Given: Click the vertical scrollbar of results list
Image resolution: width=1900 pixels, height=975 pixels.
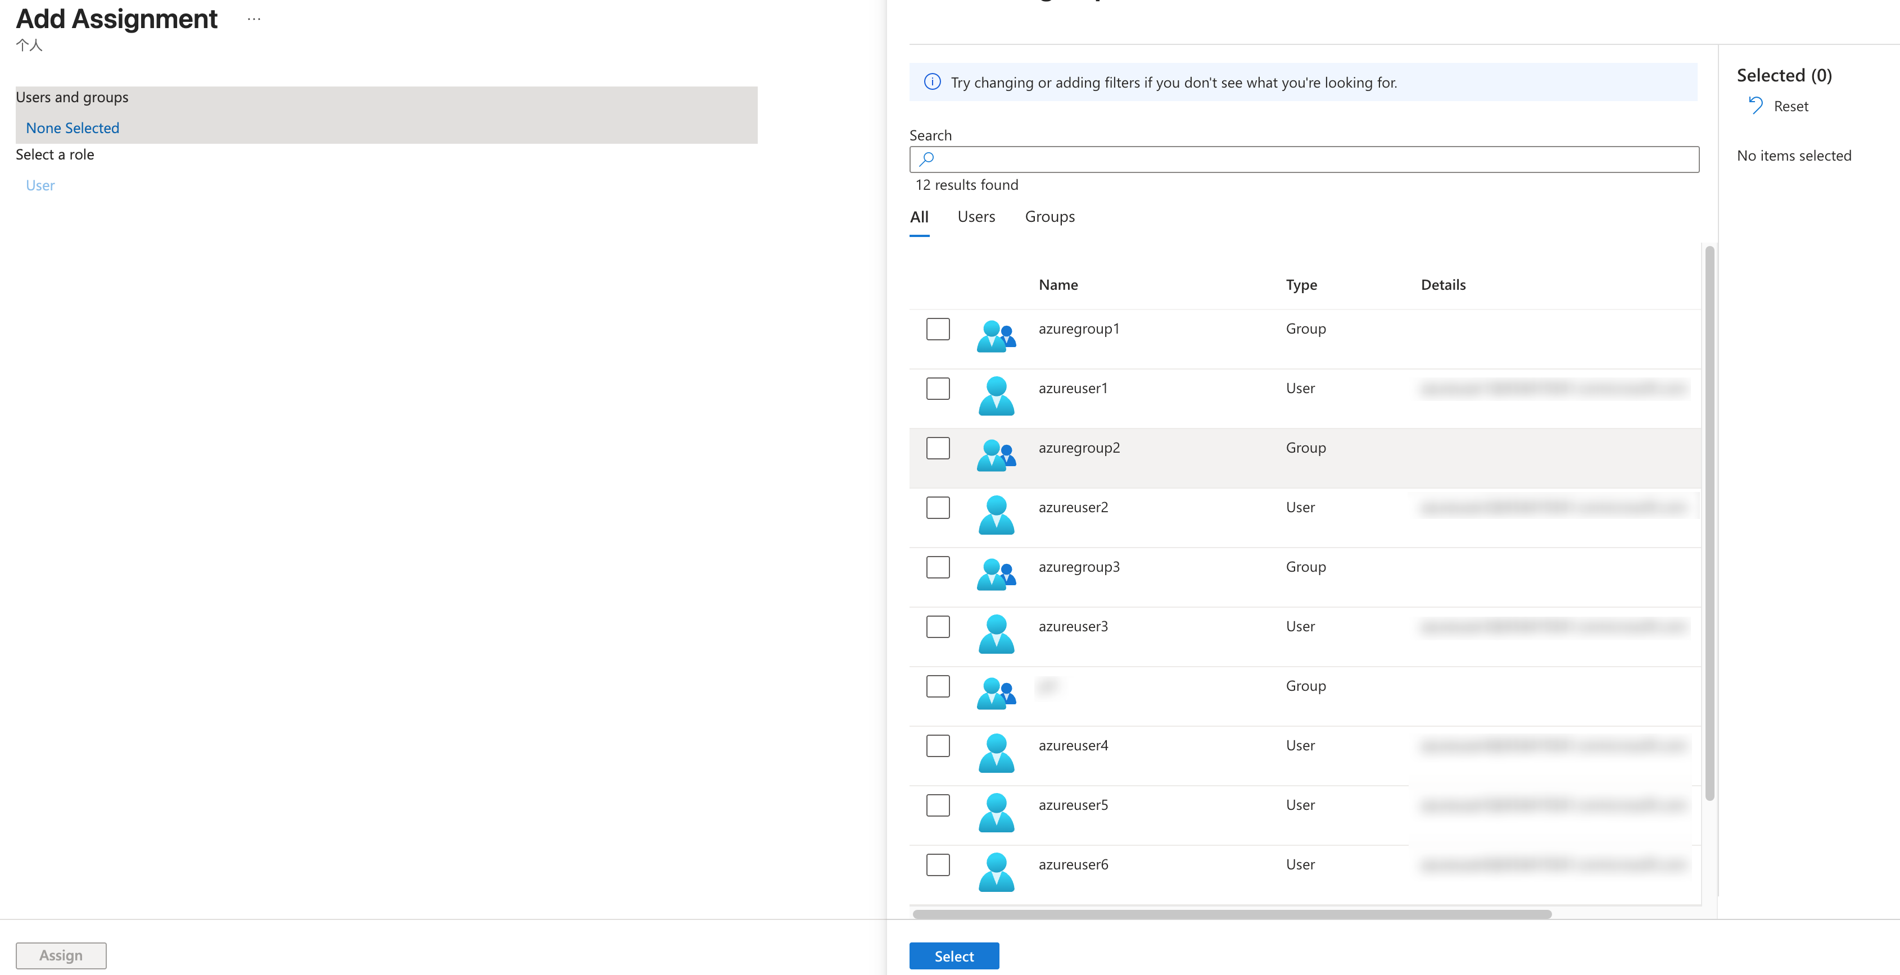Looking at the screenshot, I should tap(1709, 523).
